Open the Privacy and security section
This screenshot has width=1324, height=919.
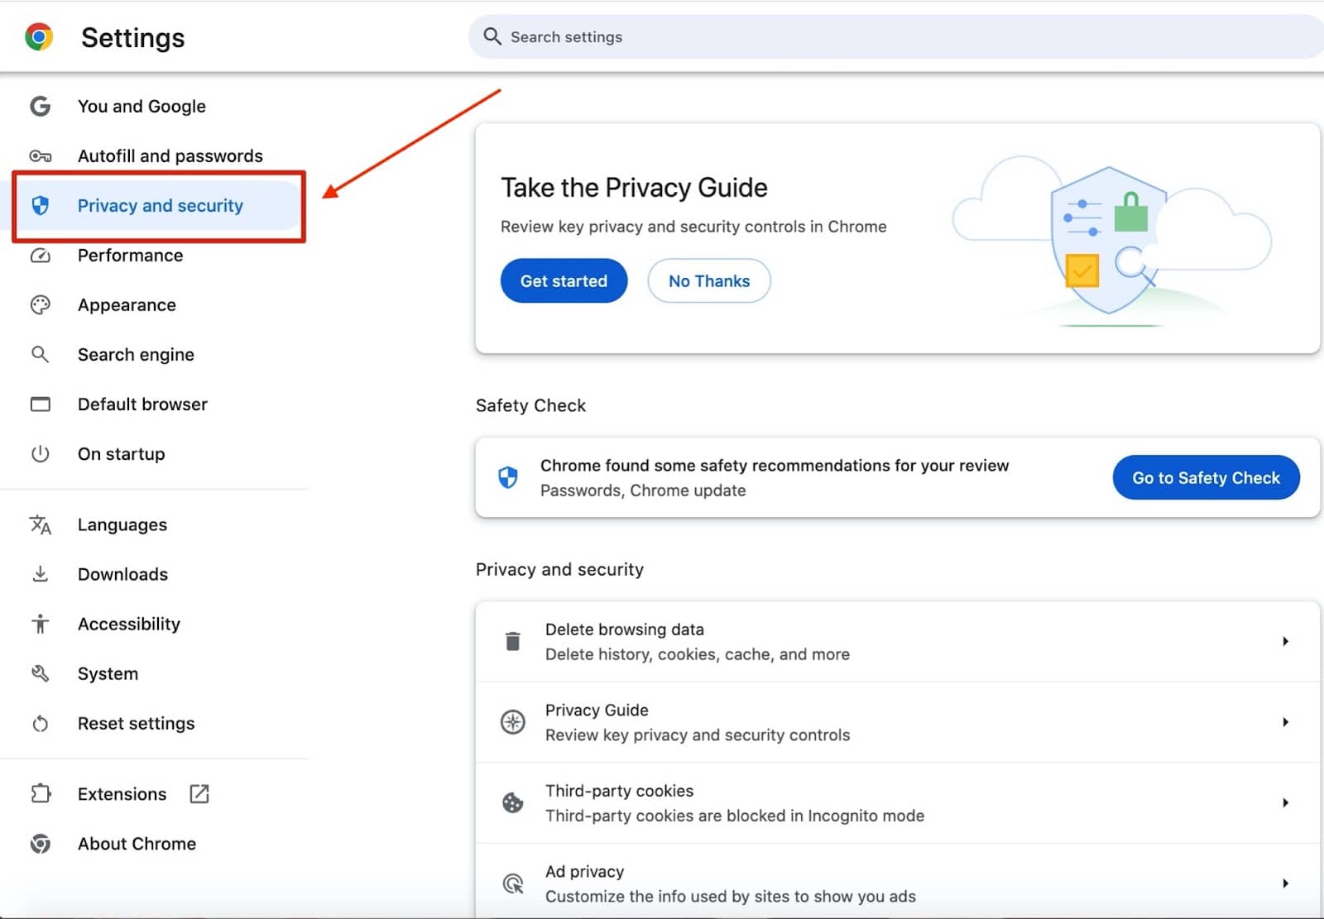click(x=160, y=206)
